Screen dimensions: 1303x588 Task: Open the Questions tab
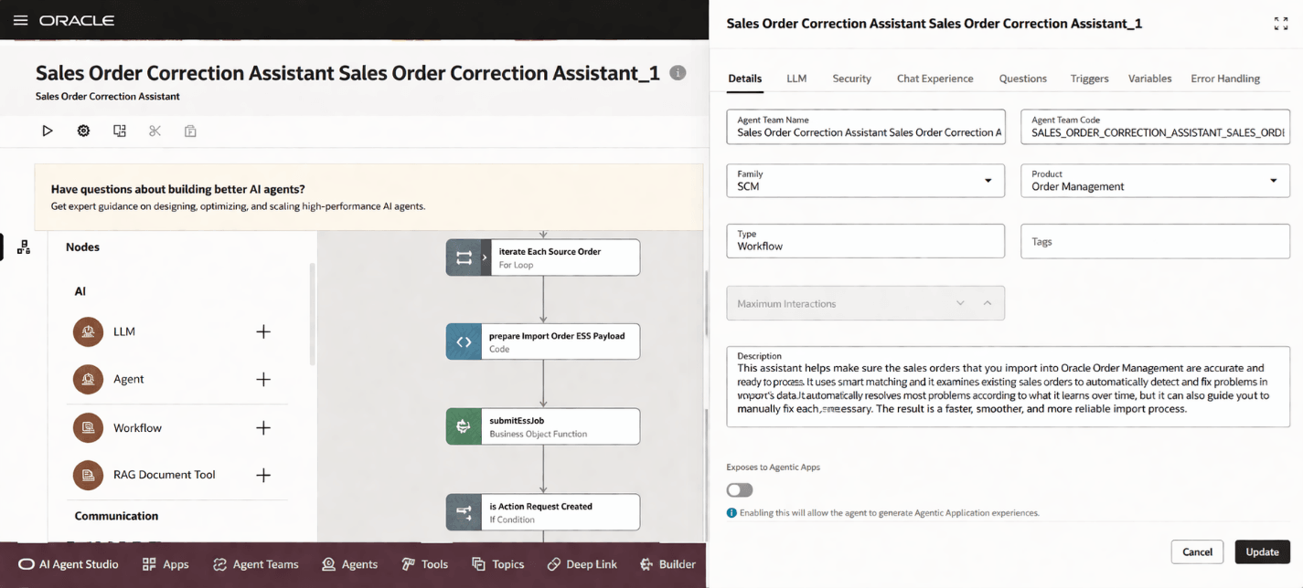[1022, 79]
